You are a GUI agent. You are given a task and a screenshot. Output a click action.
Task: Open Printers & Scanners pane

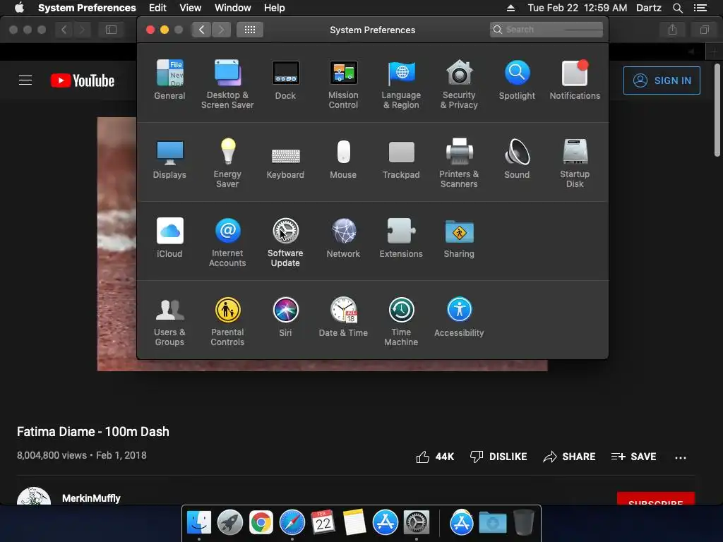click(459, 163)
